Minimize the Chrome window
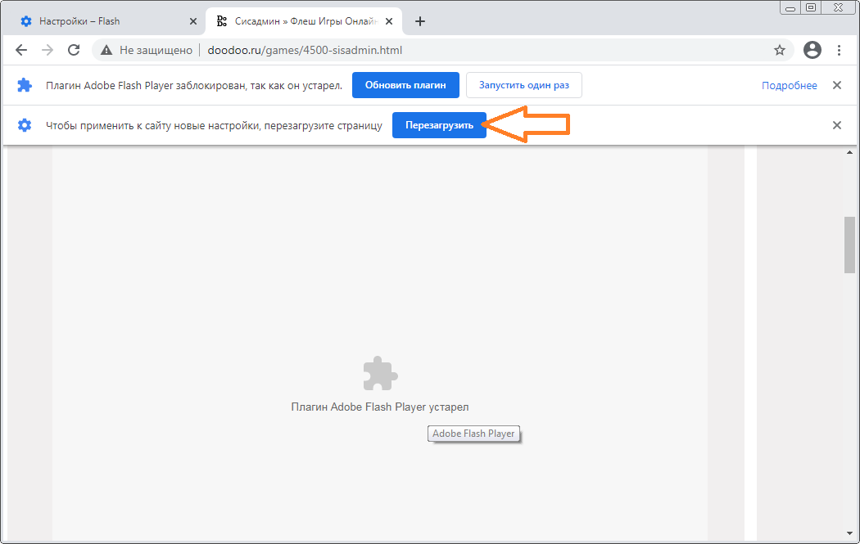Image resolution: width=860 pixels, height=544 pixels. pyautogui.click(x=790, y=7)
